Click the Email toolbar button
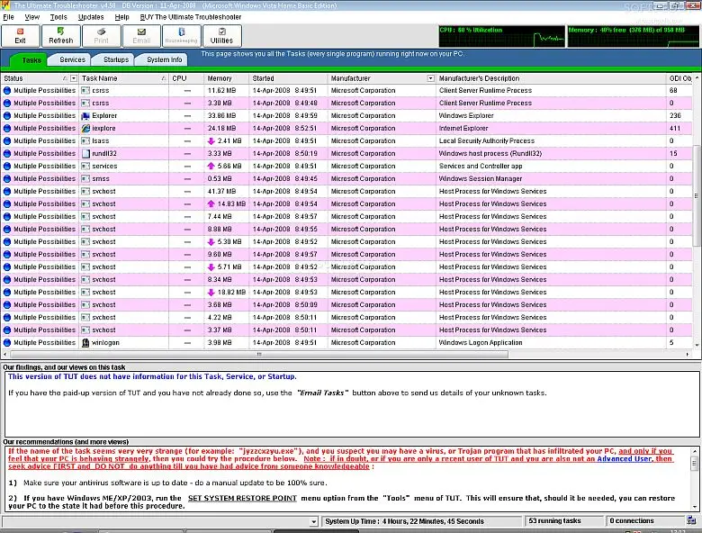This screenshot has width=702, height=533. pyautogui.click(x=141, y=36)
